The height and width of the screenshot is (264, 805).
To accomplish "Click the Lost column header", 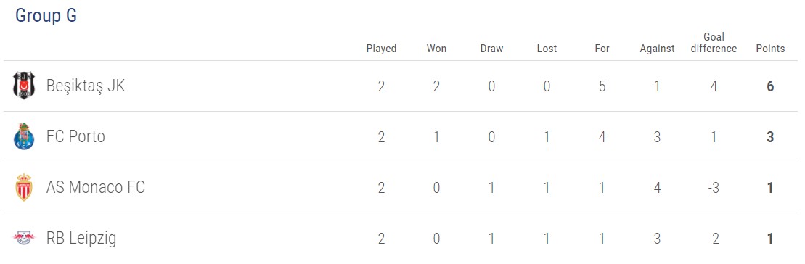I will click(x=547, y=49).
